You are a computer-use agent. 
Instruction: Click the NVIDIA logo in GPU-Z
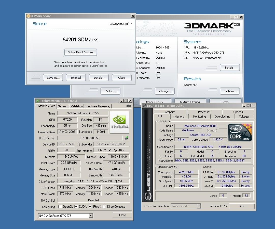coord(120,122)
